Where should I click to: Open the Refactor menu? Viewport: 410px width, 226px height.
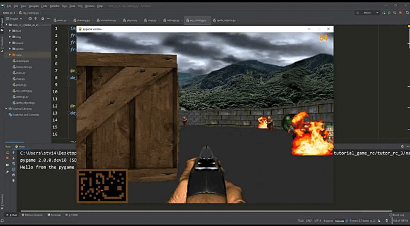55,6
